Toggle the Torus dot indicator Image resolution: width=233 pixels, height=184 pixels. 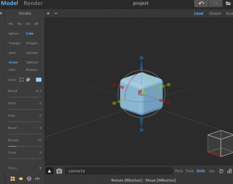(x=40, y=168)
